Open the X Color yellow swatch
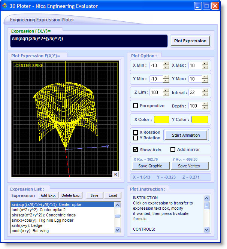Viewport: 227px width, 249px height. 161,119
